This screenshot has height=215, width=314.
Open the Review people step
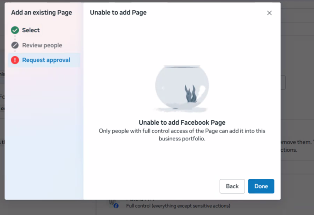42,45
